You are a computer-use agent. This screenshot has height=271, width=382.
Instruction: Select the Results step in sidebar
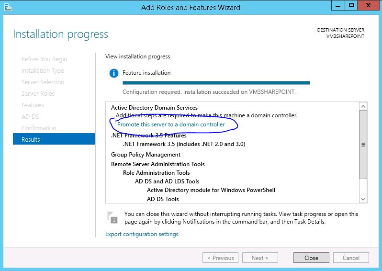[x=54, y=139]
